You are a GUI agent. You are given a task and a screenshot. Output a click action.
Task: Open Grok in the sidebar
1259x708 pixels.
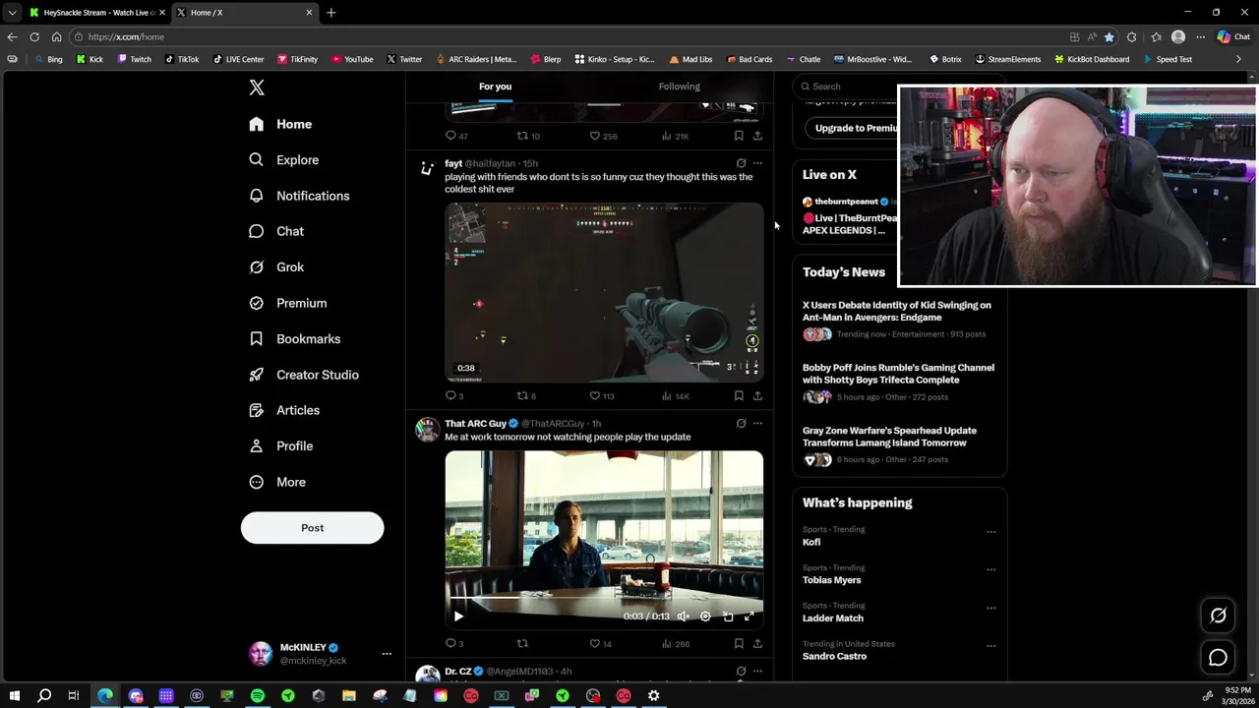pyautogui.click(x=277, y=266)
